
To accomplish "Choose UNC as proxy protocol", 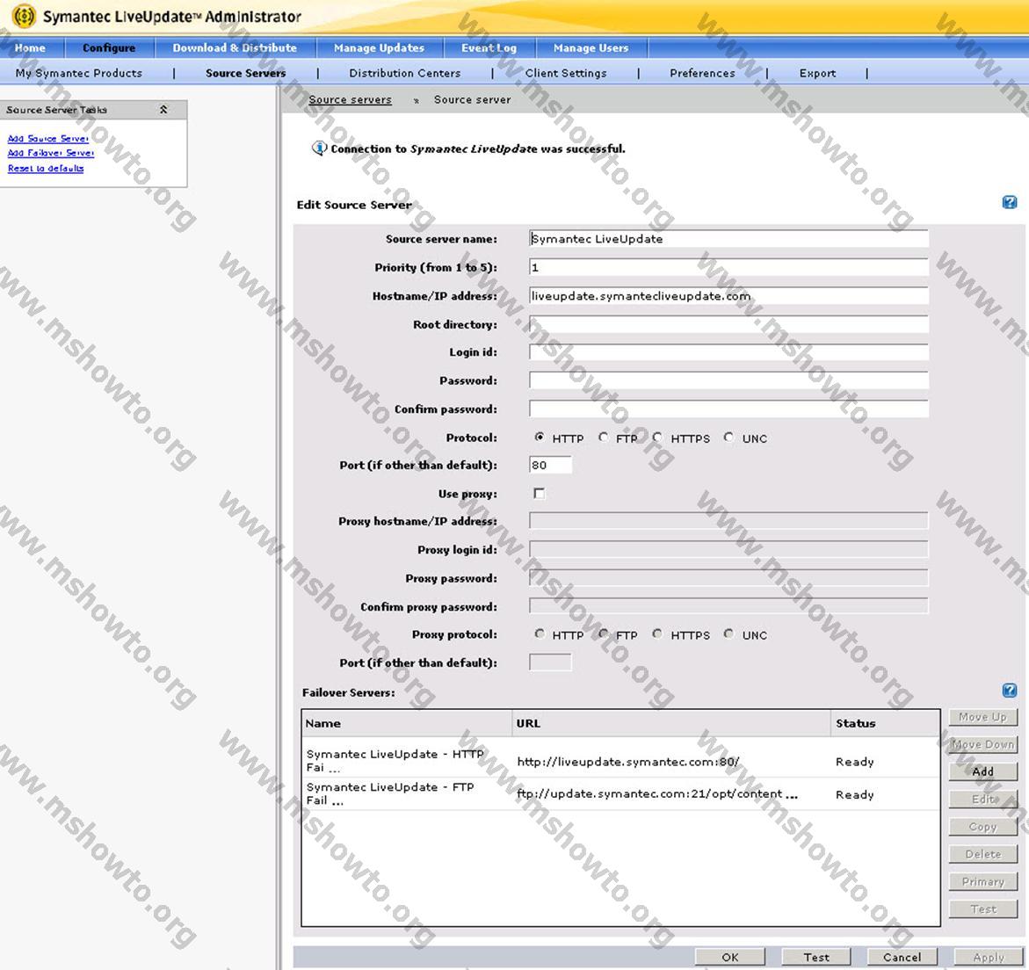I will [728, 633].
